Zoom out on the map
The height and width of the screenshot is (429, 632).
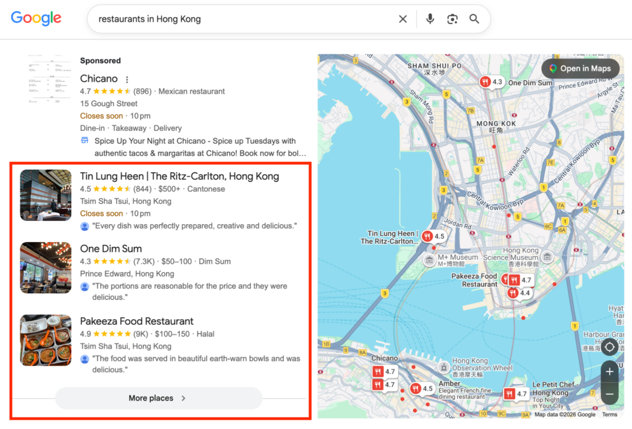609,394
